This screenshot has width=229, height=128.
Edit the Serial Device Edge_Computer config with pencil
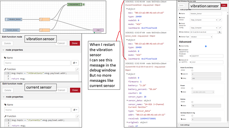(220, 20)
